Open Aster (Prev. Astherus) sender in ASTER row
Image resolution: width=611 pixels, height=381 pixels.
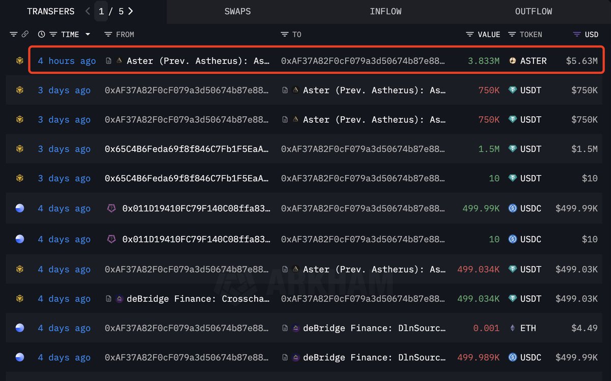pos(198,61)
